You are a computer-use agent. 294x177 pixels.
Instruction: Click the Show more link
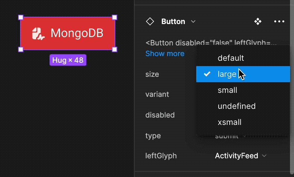[165, 53]
